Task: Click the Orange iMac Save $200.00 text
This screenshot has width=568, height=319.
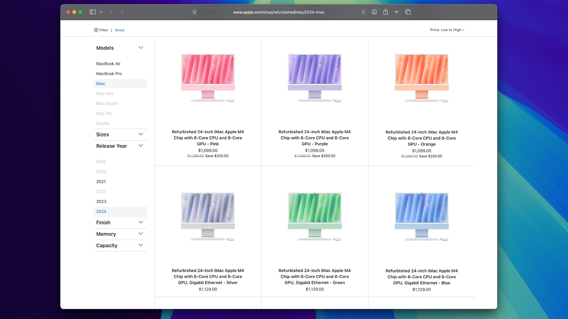Action: tap(430, 156)
